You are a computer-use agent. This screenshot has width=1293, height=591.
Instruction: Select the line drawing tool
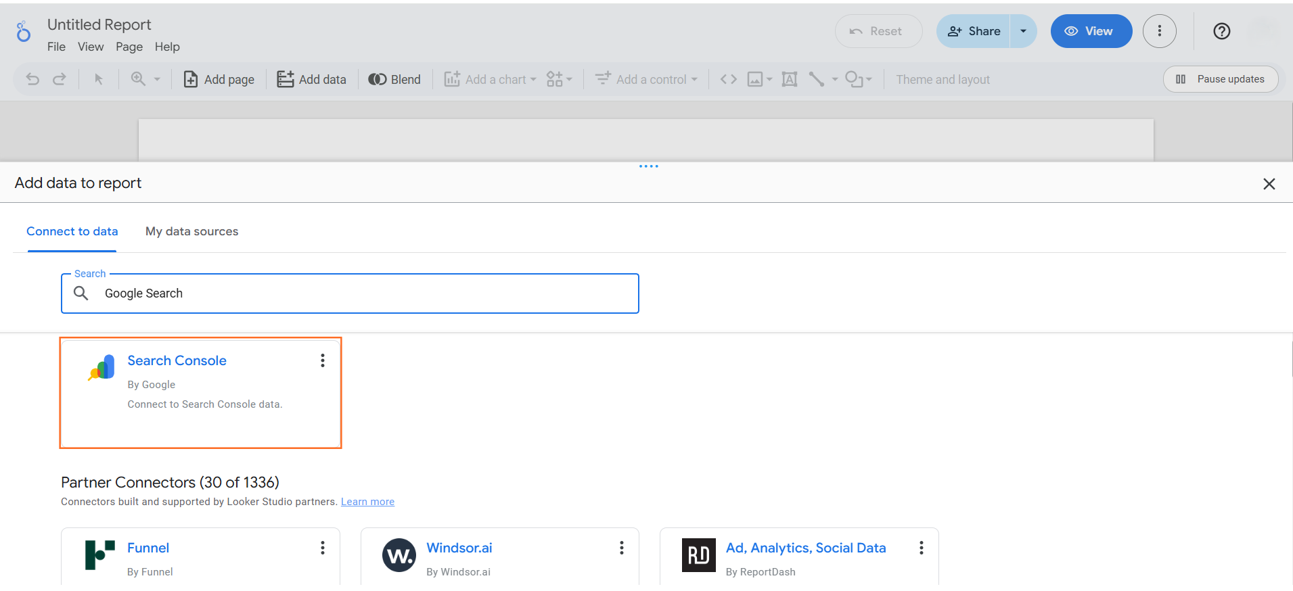(x=817, y=79)
